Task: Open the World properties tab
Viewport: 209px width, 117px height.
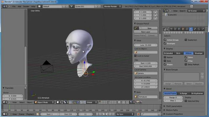Action: 179,29
